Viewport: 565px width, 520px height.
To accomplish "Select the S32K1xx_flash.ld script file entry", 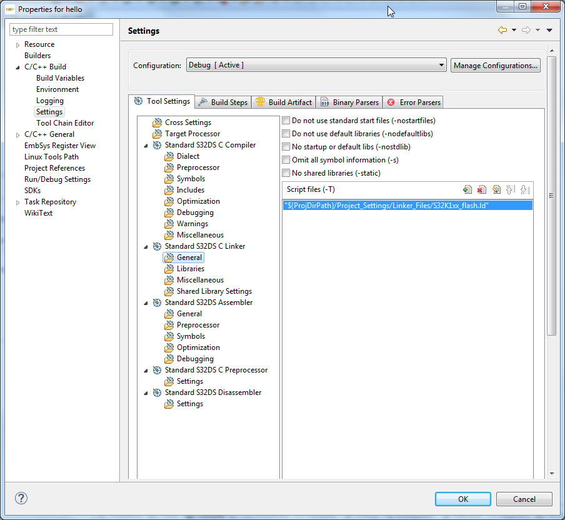I will click(407, 206).
